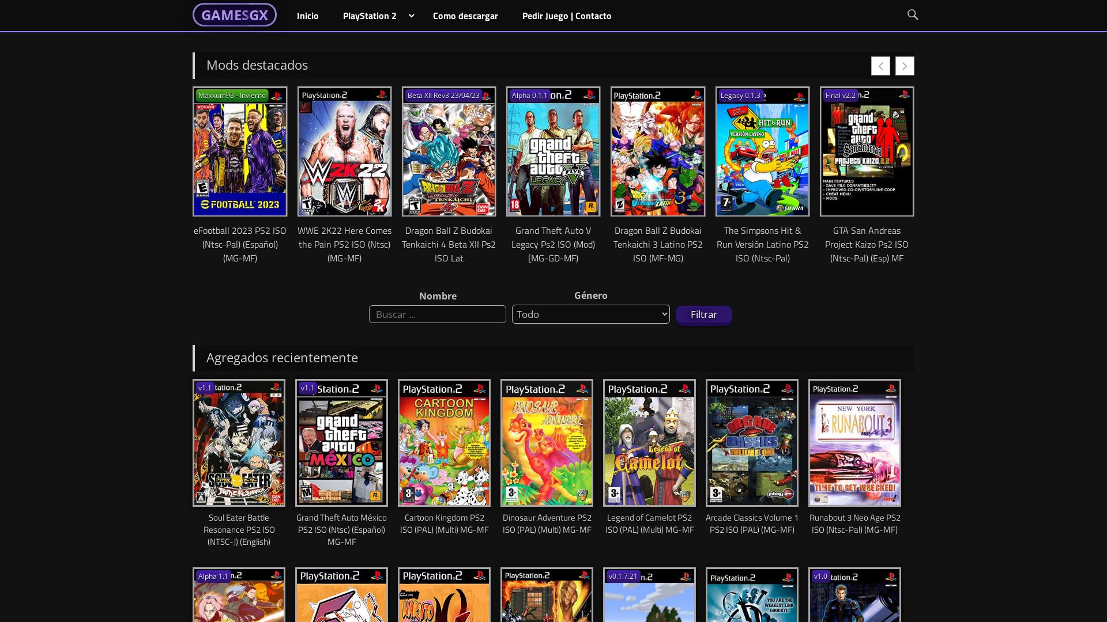The height and width of the screenshot is (622, 1107).
Task: Click the Final v2.2 badge
Action: pos(840,96)
